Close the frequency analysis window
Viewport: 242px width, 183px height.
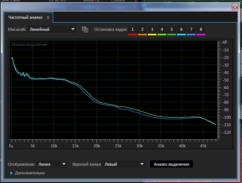point(234,6)
